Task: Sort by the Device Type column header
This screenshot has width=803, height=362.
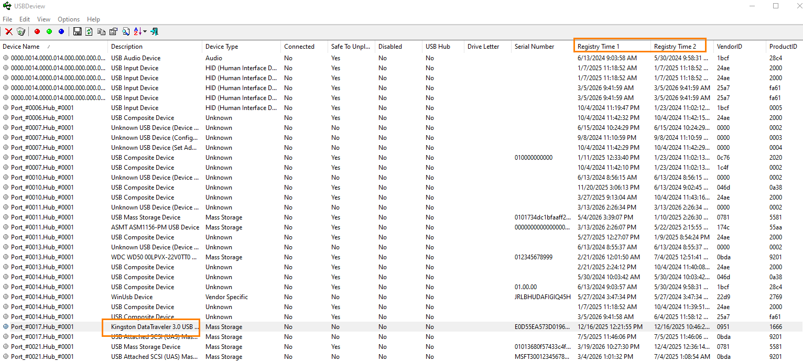Action: click(x=242, y=47)
